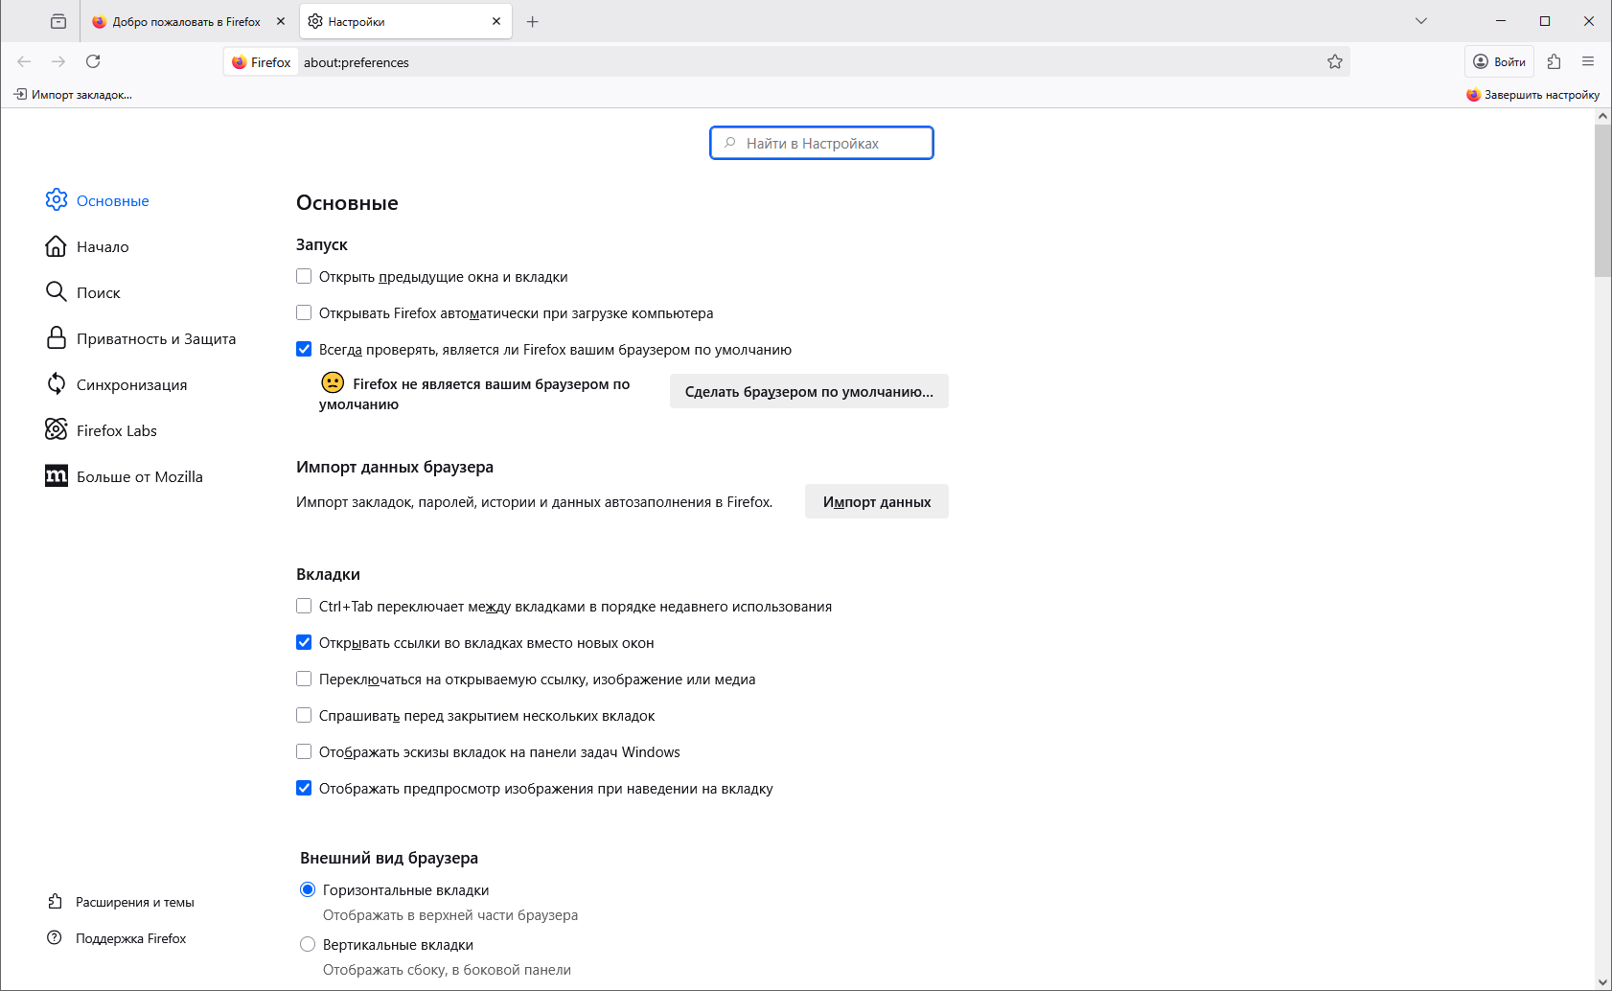Enable Открыть предыдущие окна и вкладки checkbox

pos(304,276)
